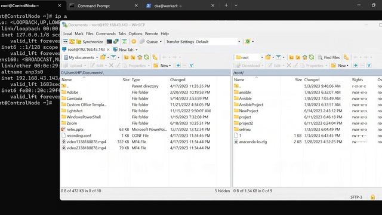Click the local open directory folder icon
Image resolution: width=382 pixels, height=215 pixels.
tap(103, 57)
